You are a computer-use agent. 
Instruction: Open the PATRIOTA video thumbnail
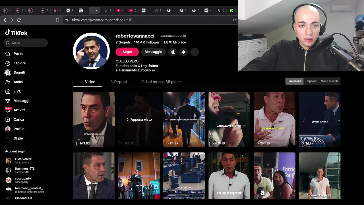[x=184, y=176]
